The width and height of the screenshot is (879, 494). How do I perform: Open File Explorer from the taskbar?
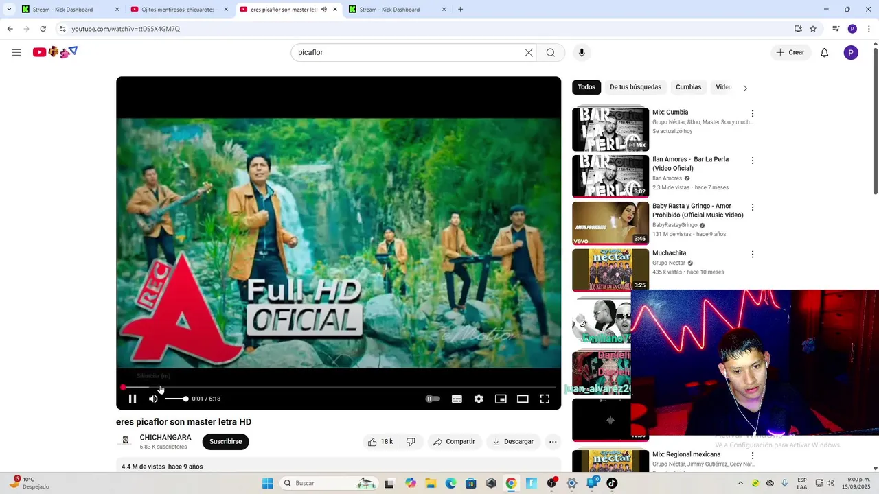click(431, 483)
